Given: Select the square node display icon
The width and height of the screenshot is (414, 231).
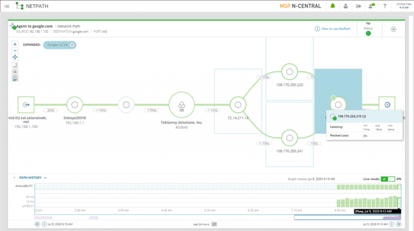Looking at the screenshot, I should (x=15, y=72).
